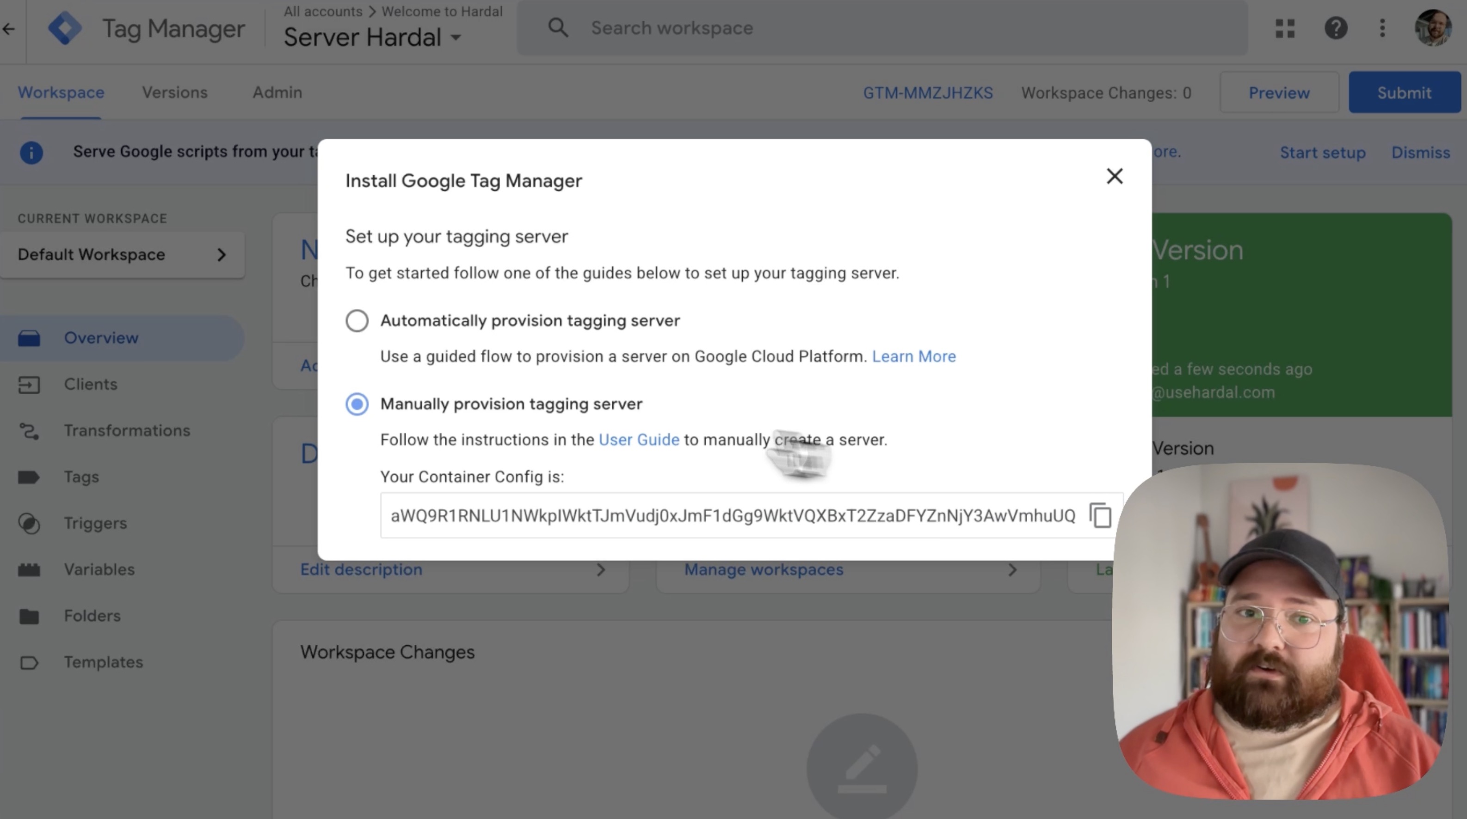
Task: Click the help question mark icon
Action: (1336, 29)
